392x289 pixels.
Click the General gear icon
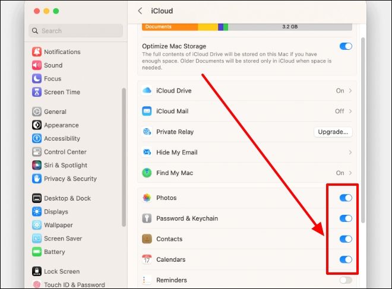pos(37,112)
